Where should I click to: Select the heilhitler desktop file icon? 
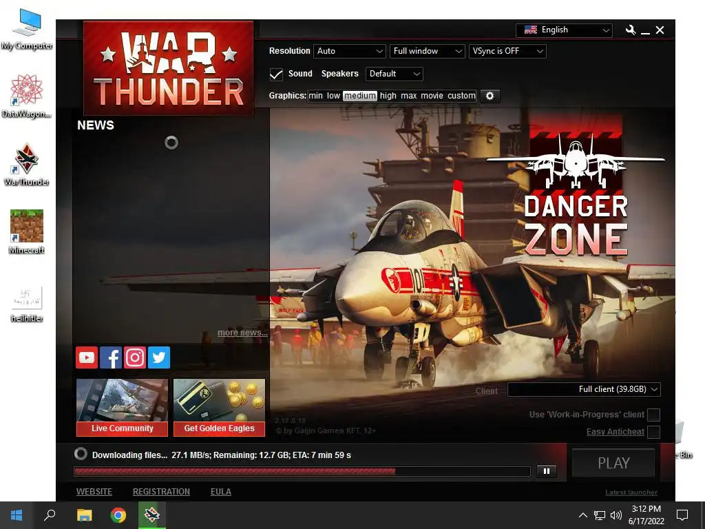click(x=27, y=304)
